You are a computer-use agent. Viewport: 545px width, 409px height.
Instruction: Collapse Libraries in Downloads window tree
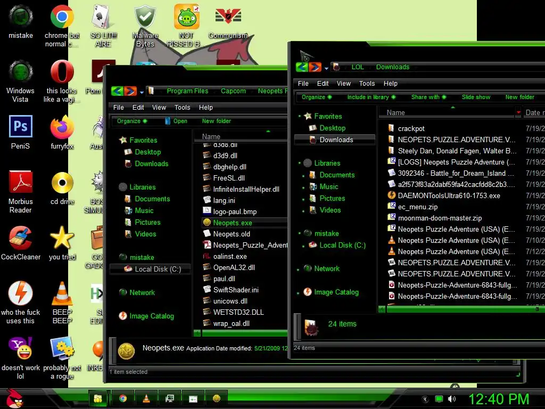click(x=299, y=163)
